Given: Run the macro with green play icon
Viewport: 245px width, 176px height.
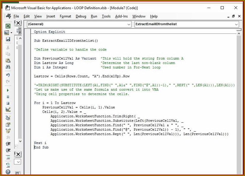Looking at the screenshot, I should click(8, 90).
